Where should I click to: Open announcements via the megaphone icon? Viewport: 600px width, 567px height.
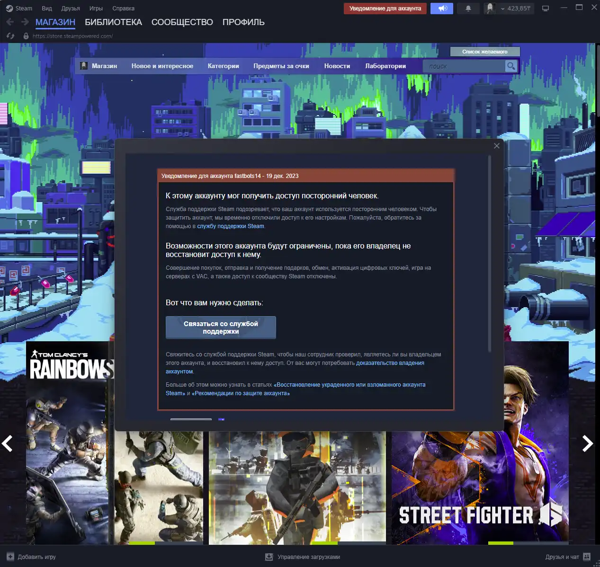[x=442, y=9]
